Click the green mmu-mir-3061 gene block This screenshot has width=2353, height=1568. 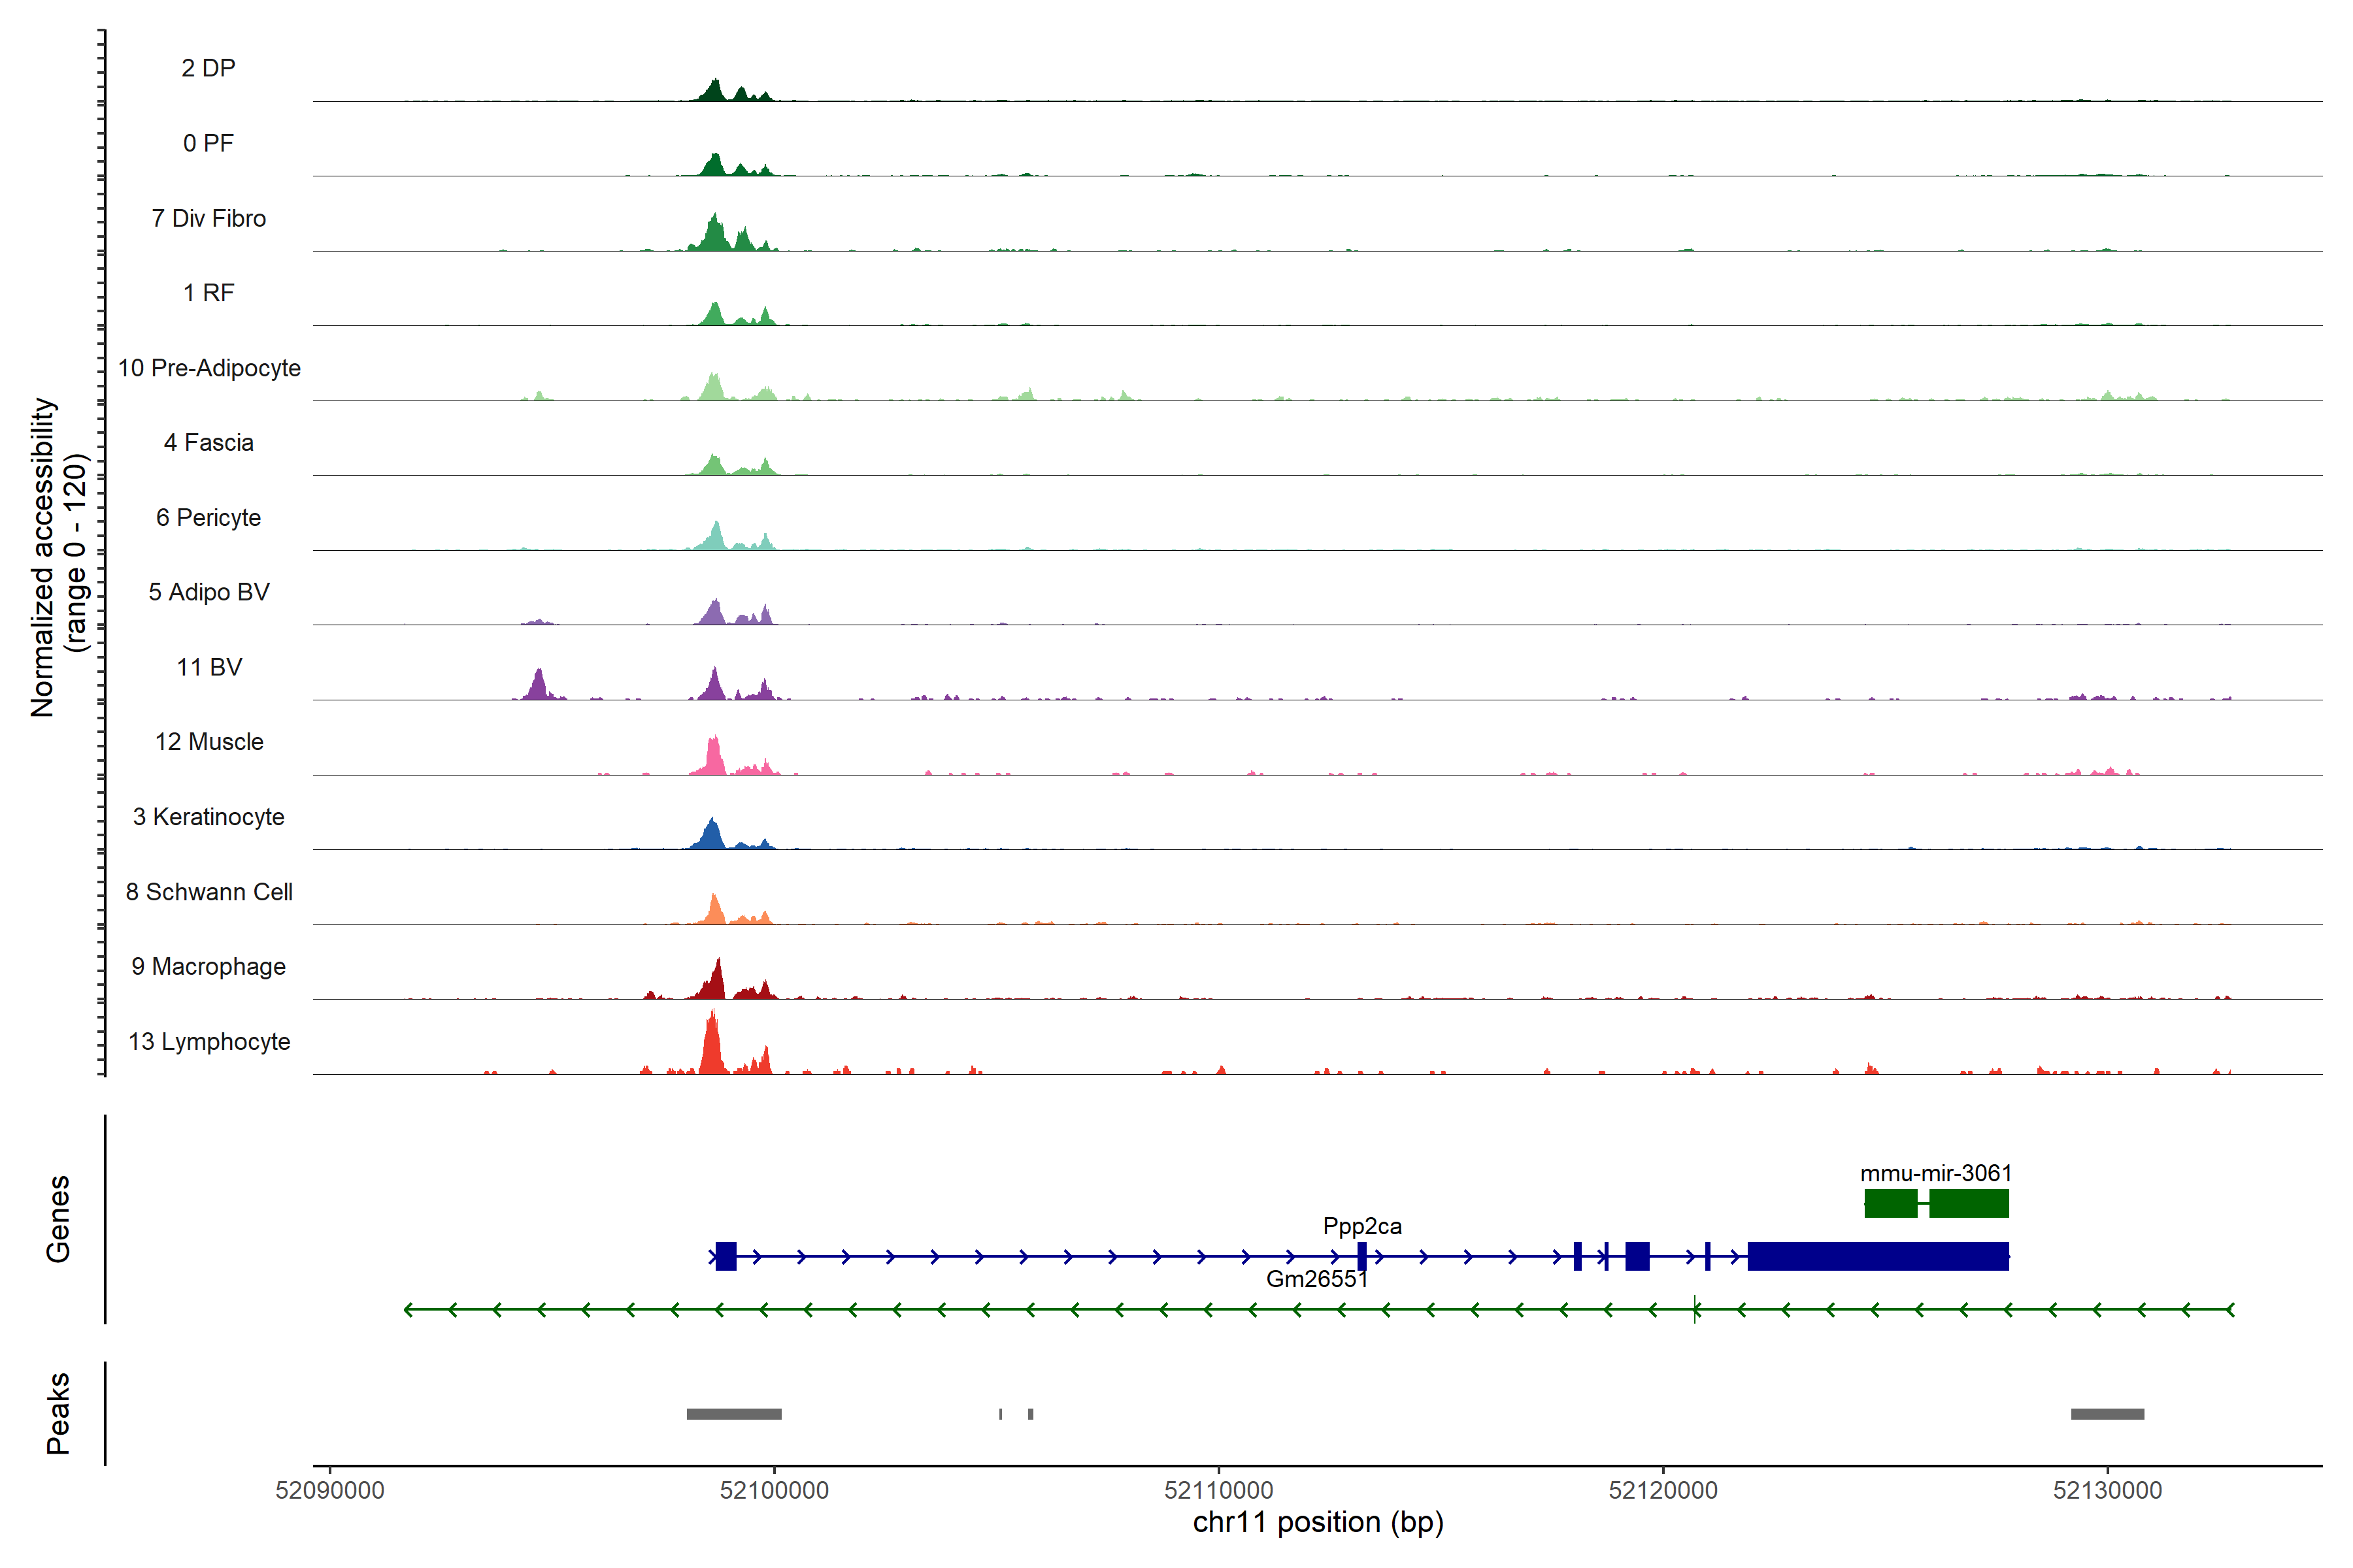pyautogui.click(x=1968, y=1203)
